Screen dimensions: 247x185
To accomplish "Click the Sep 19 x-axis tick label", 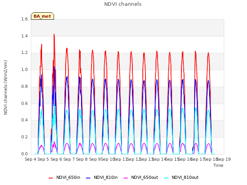I will tap(224, 159).
